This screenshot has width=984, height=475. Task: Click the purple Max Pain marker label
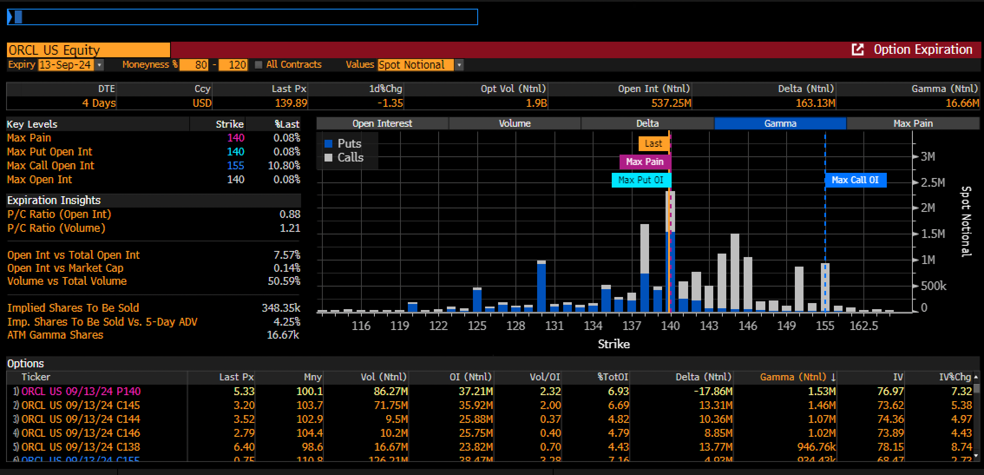[x=644, y=162]
